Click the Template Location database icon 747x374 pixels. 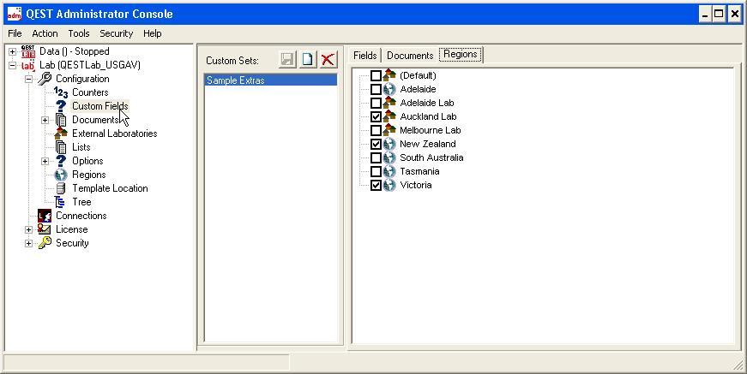click(60, 188)
